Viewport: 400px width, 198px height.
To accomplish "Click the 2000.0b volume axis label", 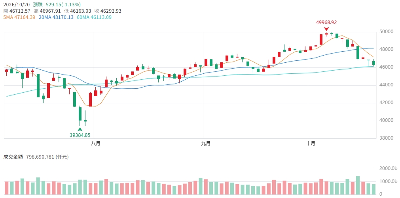I will 387,169.
